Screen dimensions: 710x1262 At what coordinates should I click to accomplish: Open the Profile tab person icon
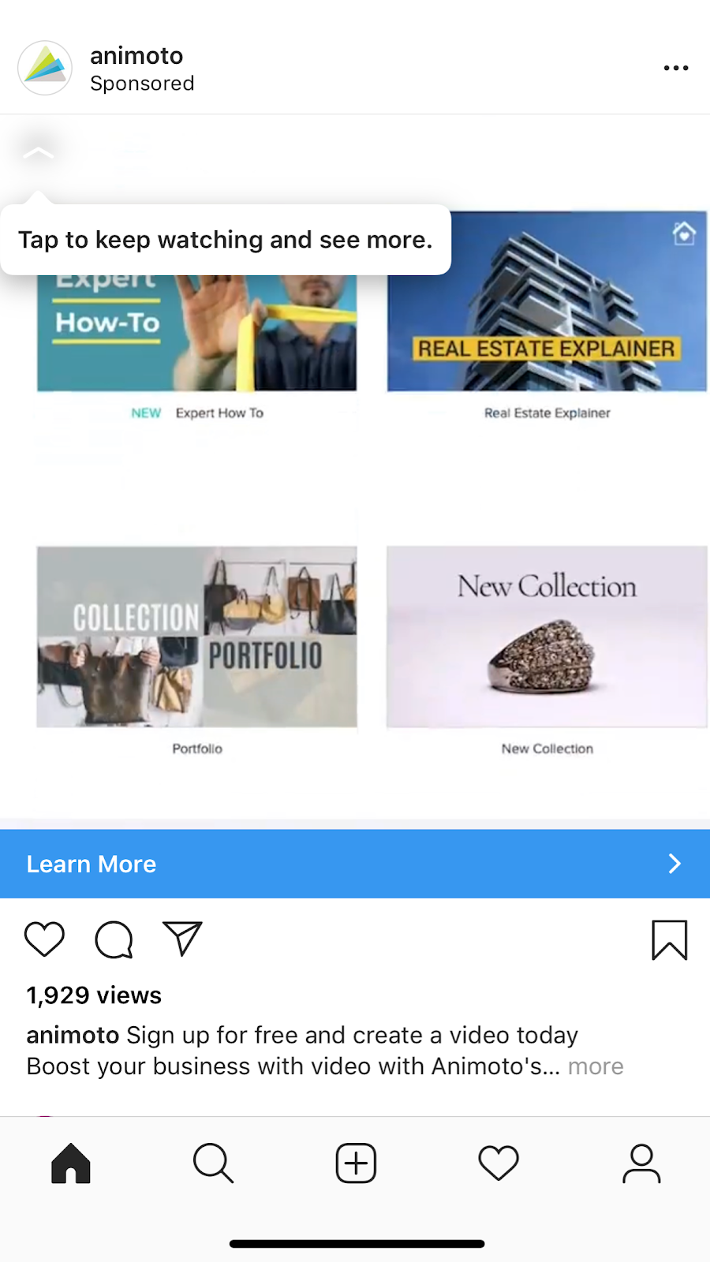(641, 1163)
